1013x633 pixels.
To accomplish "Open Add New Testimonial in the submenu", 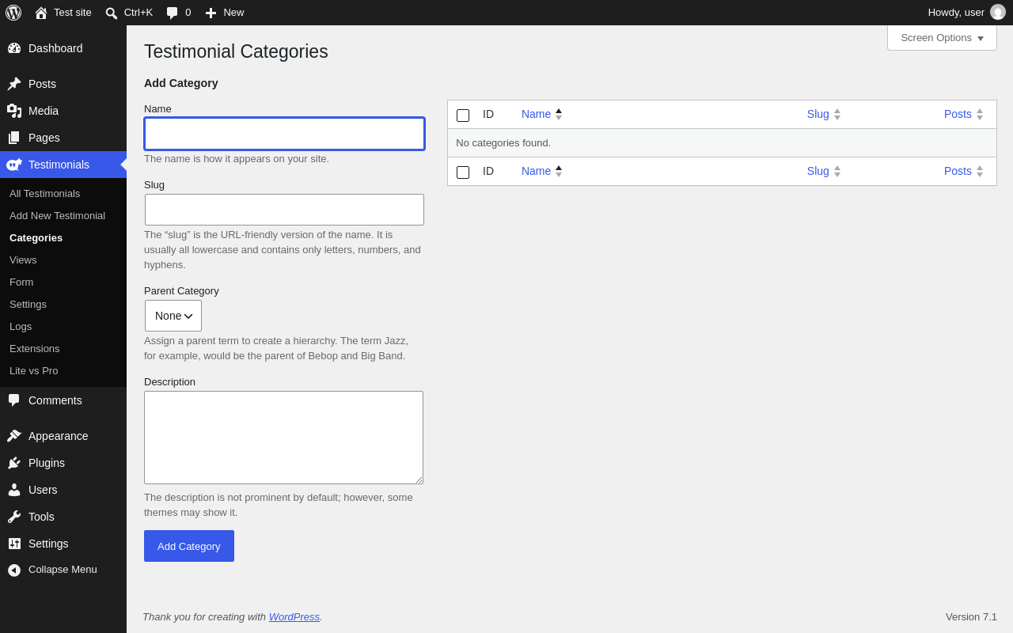I will [x=57, y=215].
